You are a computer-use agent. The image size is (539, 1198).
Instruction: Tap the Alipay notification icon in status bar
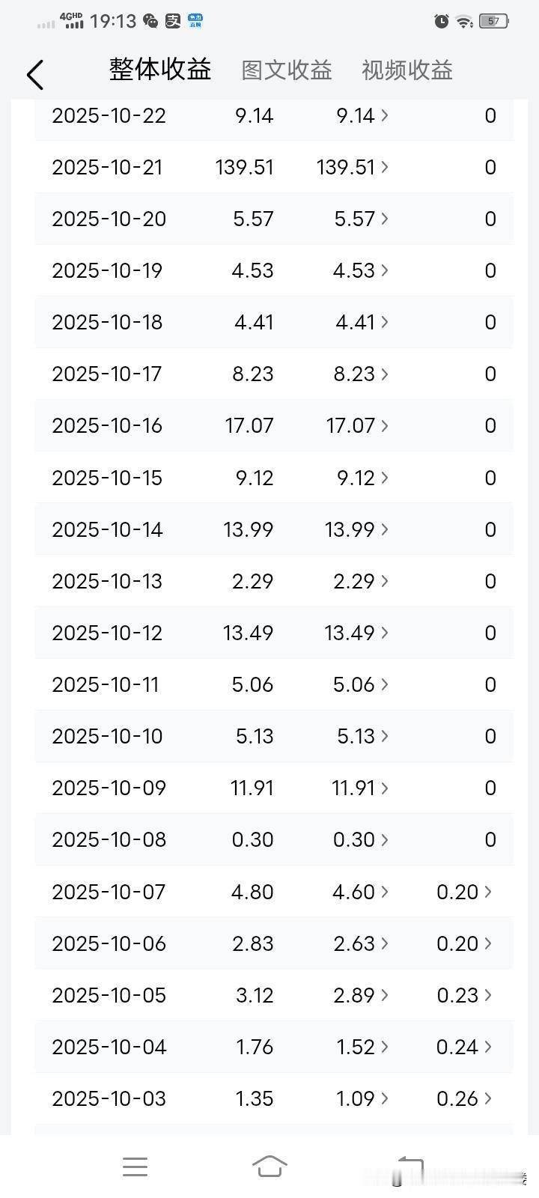click(173, 22)
